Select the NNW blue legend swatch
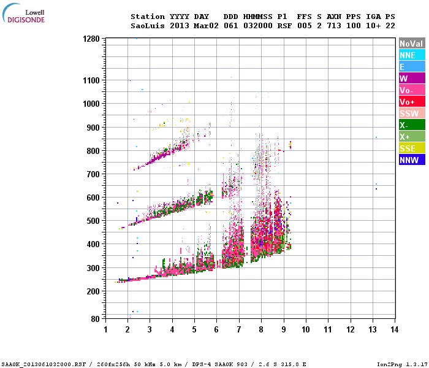This screenshot has width=429, height=368. tap(412, 160)
